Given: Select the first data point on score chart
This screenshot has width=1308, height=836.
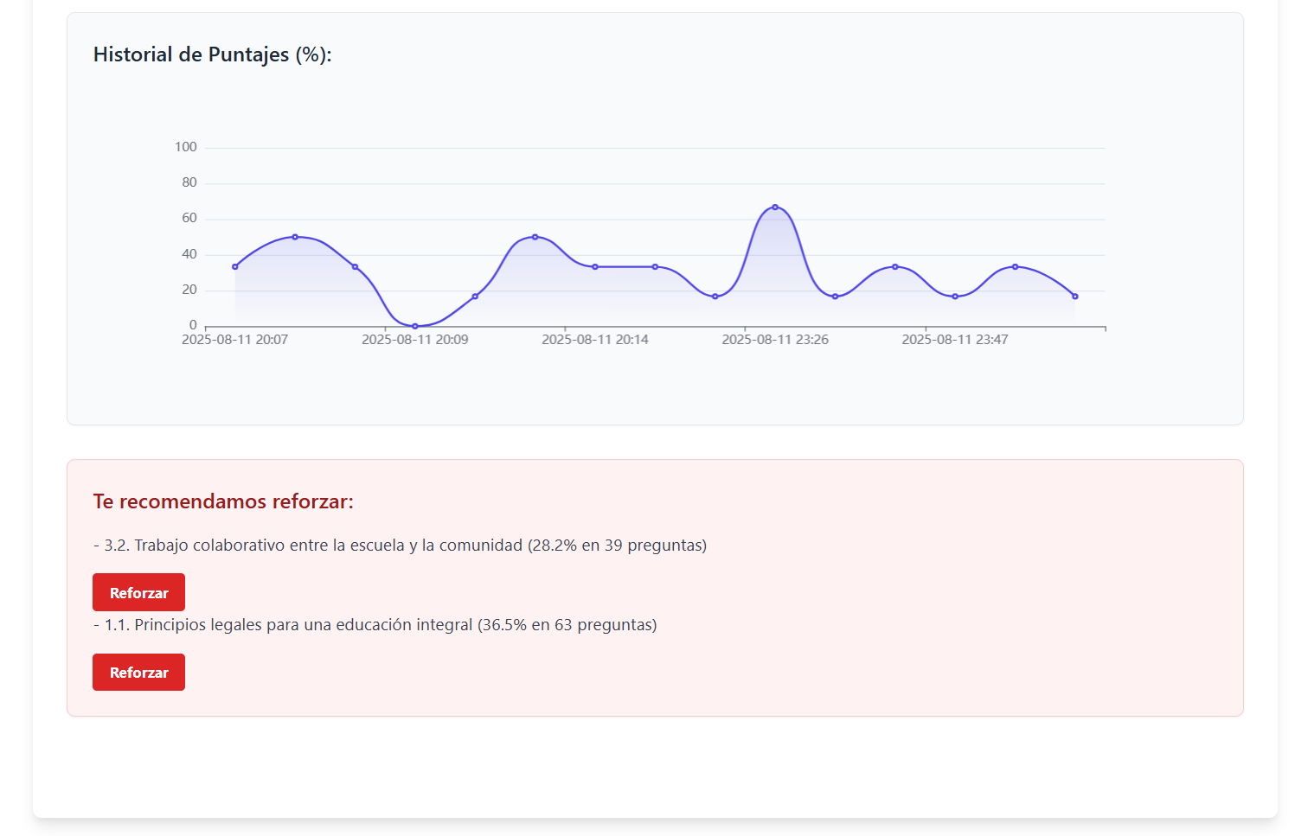Looking at the screenshot, I should tap(235, 267).
